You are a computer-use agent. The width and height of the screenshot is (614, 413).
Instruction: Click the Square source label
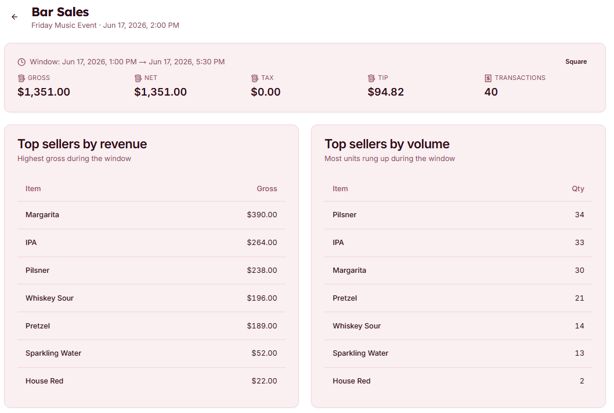pos(576,62)
